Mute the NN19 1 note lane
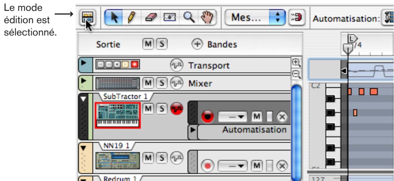 point(256,166)
